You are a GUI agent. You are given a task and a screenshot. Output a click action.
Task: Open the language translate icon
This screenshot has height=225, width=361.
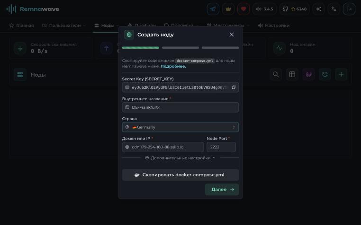(334, 9)
